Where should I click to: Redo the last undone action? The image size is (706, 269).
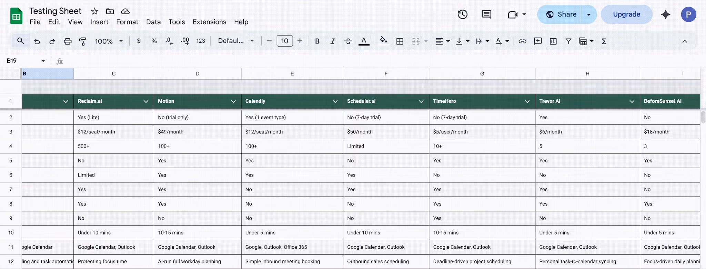coord(52,41)
